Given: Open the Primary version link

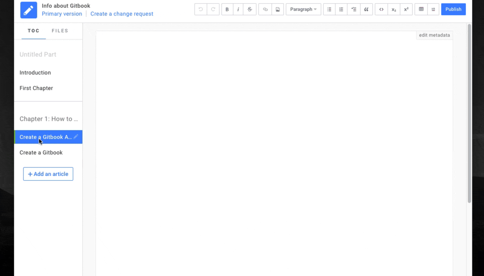Looking at the screenshot, I should click(62, 14).
